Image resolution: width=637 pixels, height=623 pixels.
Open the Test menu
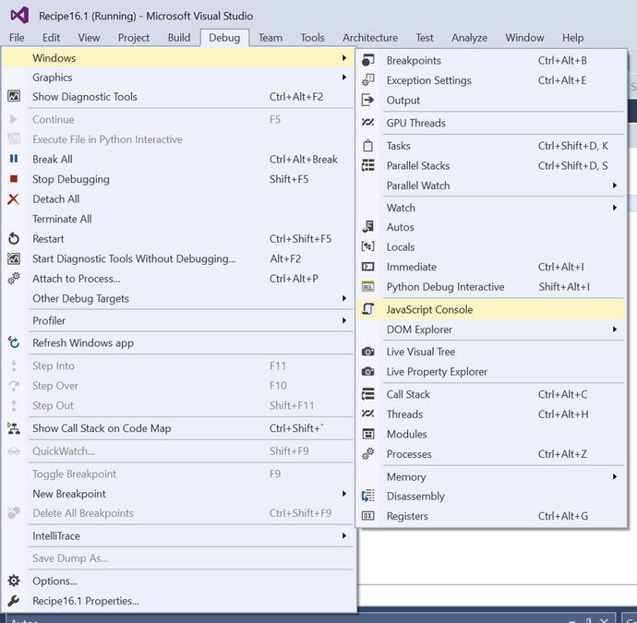425,38
